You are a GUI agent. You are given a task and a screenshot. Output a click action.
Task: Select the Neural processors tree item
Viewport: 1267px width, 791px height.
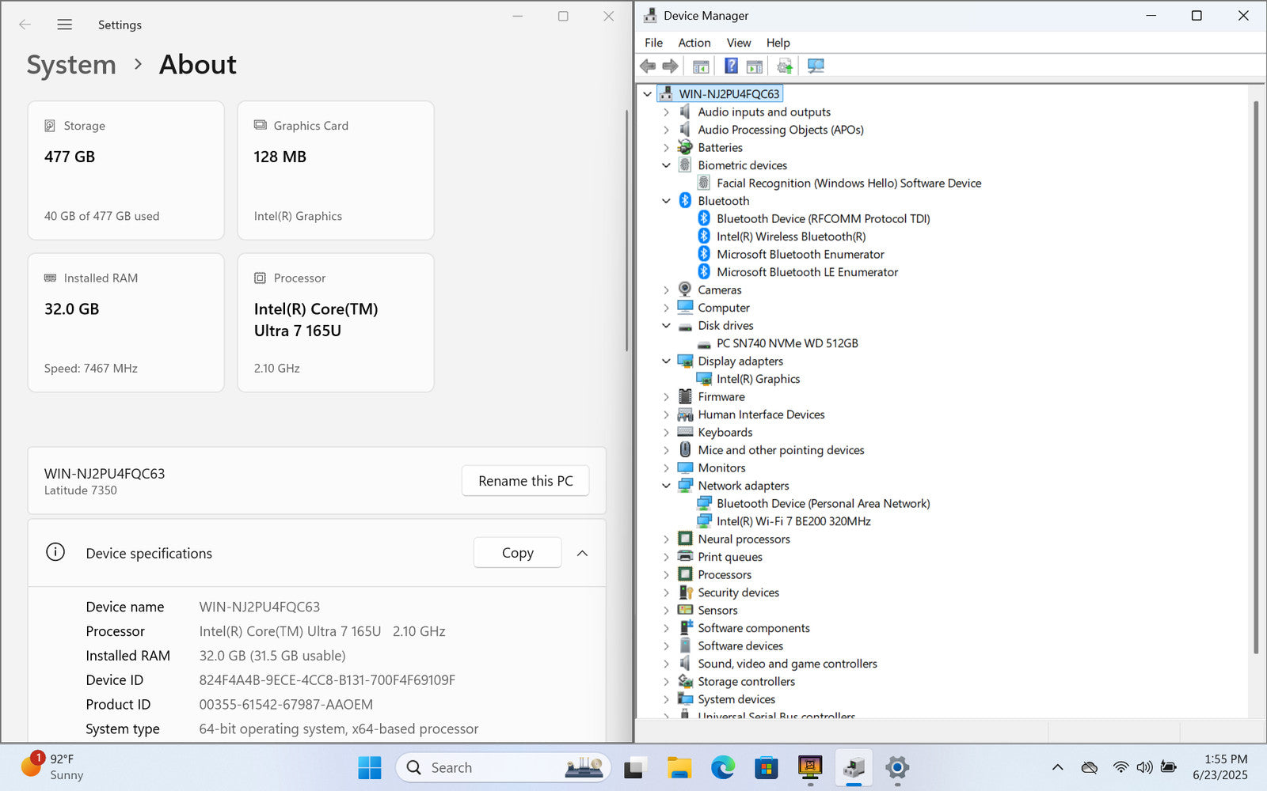744,539
